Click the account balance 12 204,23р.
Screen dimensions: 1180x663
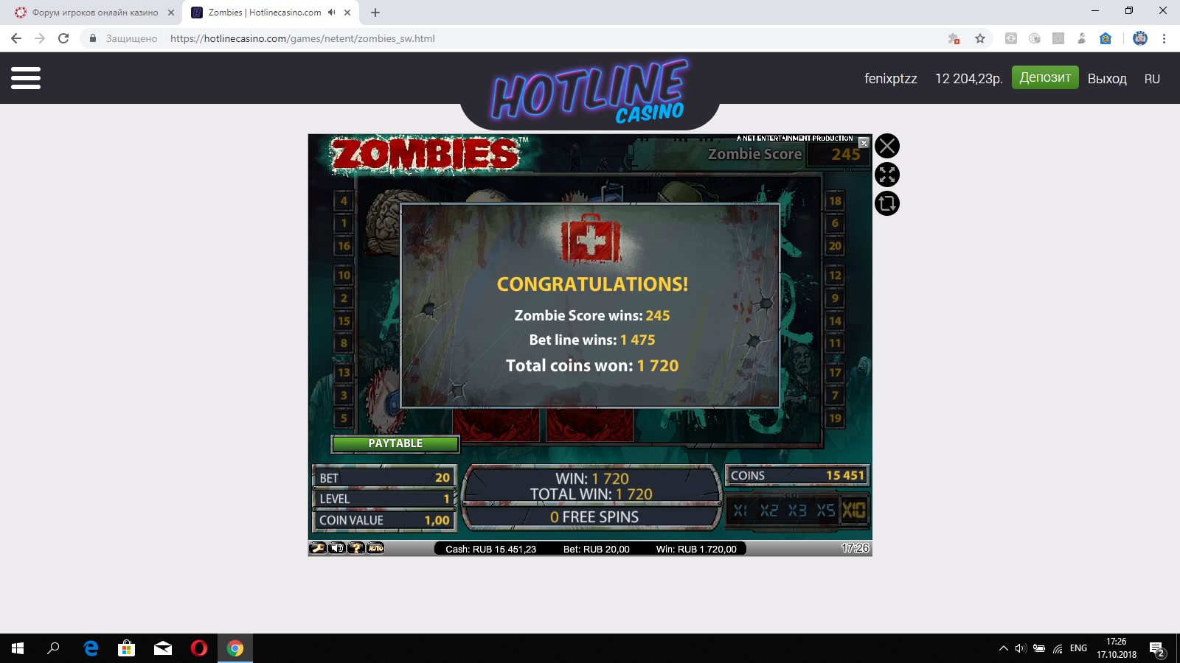[969, 79]
